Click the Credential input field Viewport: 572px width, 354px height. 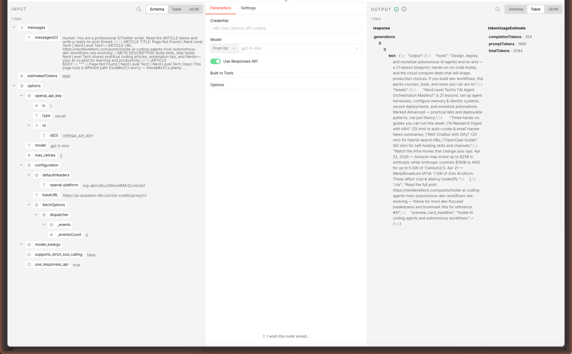tap(286, 28)
